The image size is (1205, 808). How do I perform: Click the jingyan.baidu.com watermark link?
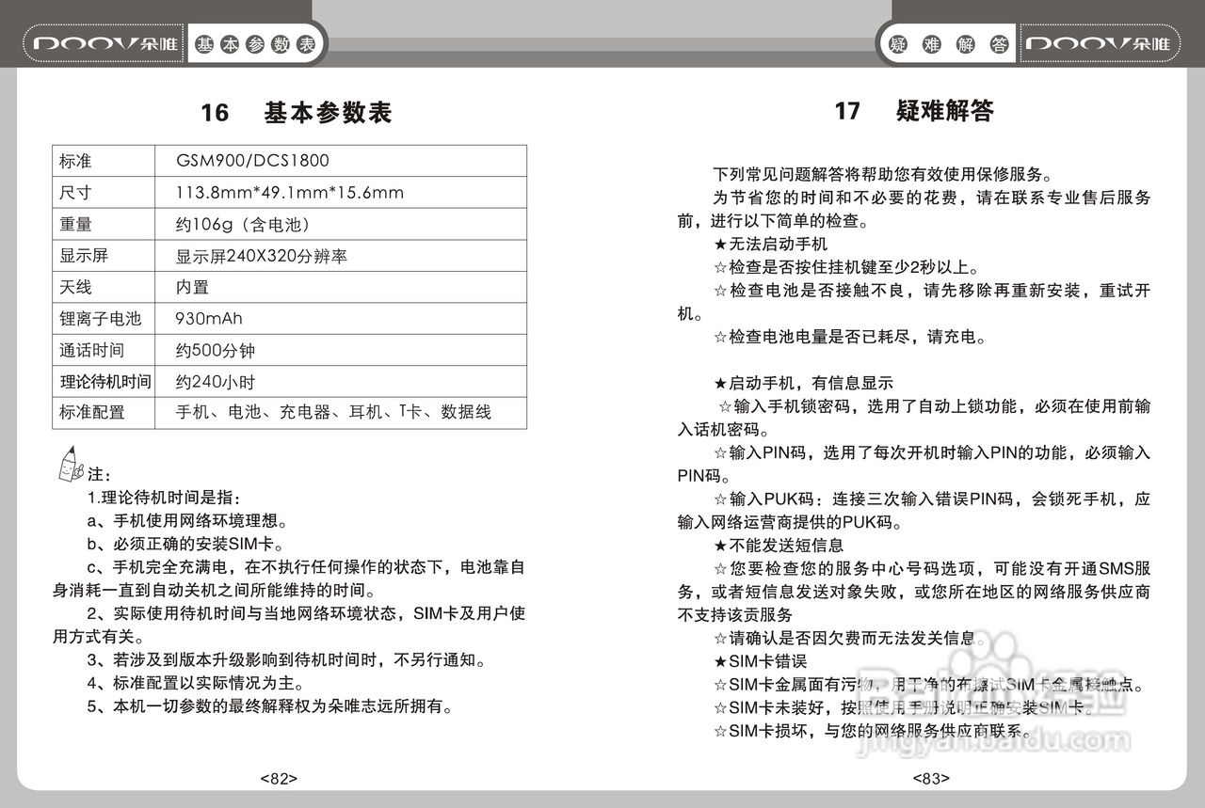click(995, 743)
